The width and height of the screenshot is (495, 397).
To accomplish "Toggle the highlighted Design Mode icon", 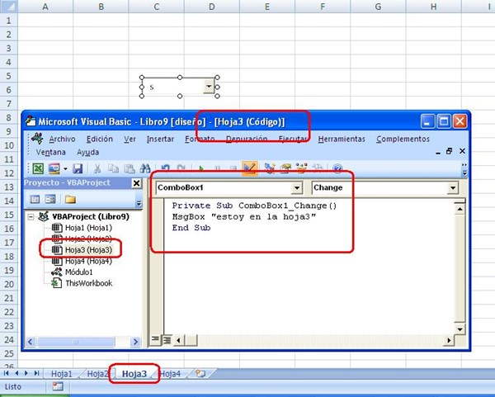I will [x=249, y=168].
